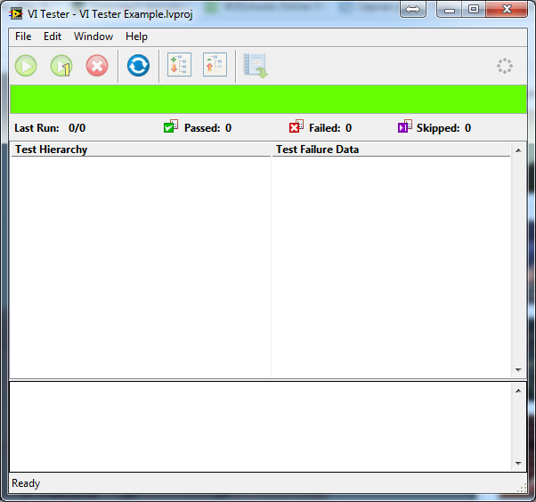Image resolution: width=536 pixels, height=502 pixels.
Task: Click the VI Tester app icon in title bar
Action: tap(16, 13)
